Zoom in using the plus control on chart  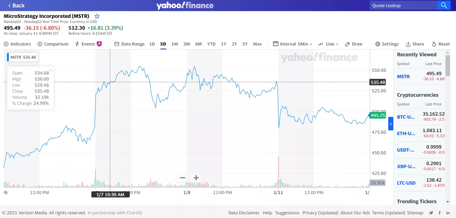click(x=196, y=178)
